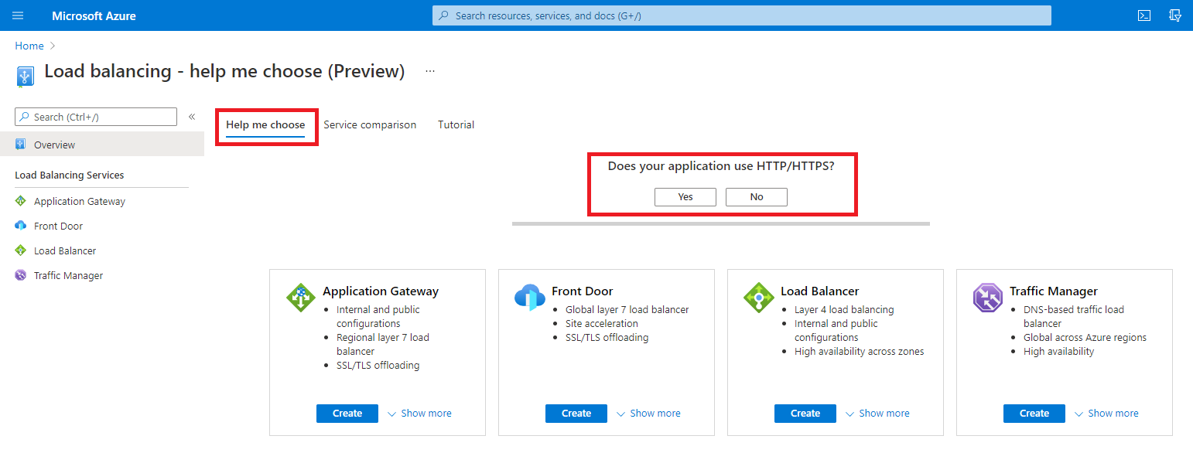This screenshot has height=453, width=1193.
Task: Expand Show more on Front Door card
Action: pyautogui.click(x=648, y=414)
